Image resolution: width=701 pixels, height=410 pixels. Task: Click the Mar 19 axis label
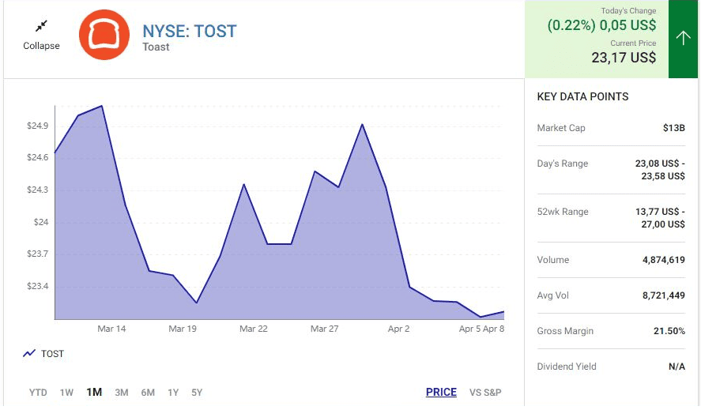(x=183, y=329)
